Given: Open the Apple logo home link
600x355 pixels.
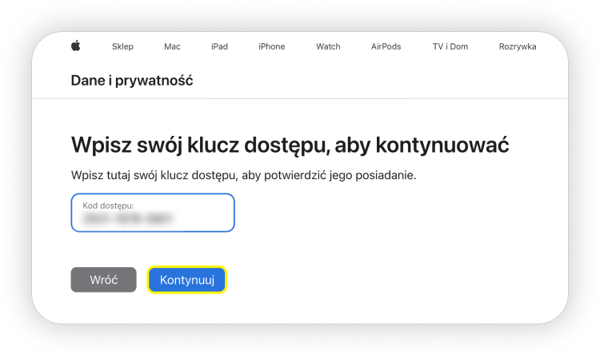Looking at the screenshot, I should point(76,46).
